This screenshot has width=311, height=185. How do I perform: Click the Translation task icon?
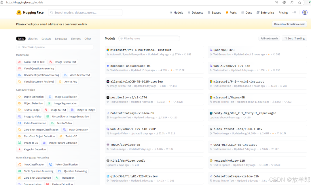pos(57,178)
